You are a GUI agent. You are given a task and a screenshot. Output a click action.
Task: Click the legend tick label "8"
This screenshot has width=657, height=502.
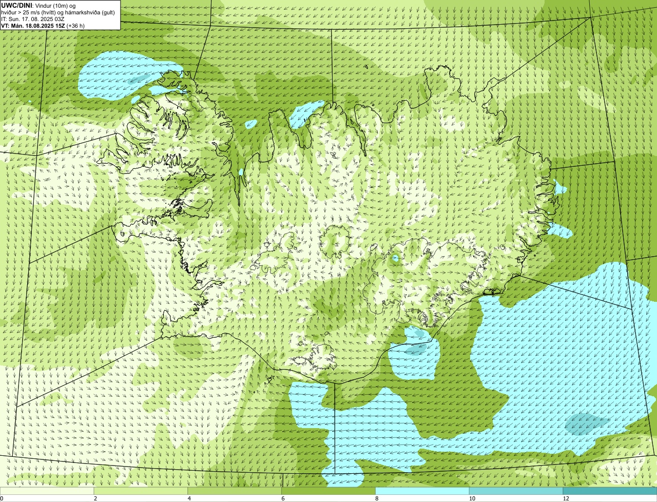coord(377,498)
